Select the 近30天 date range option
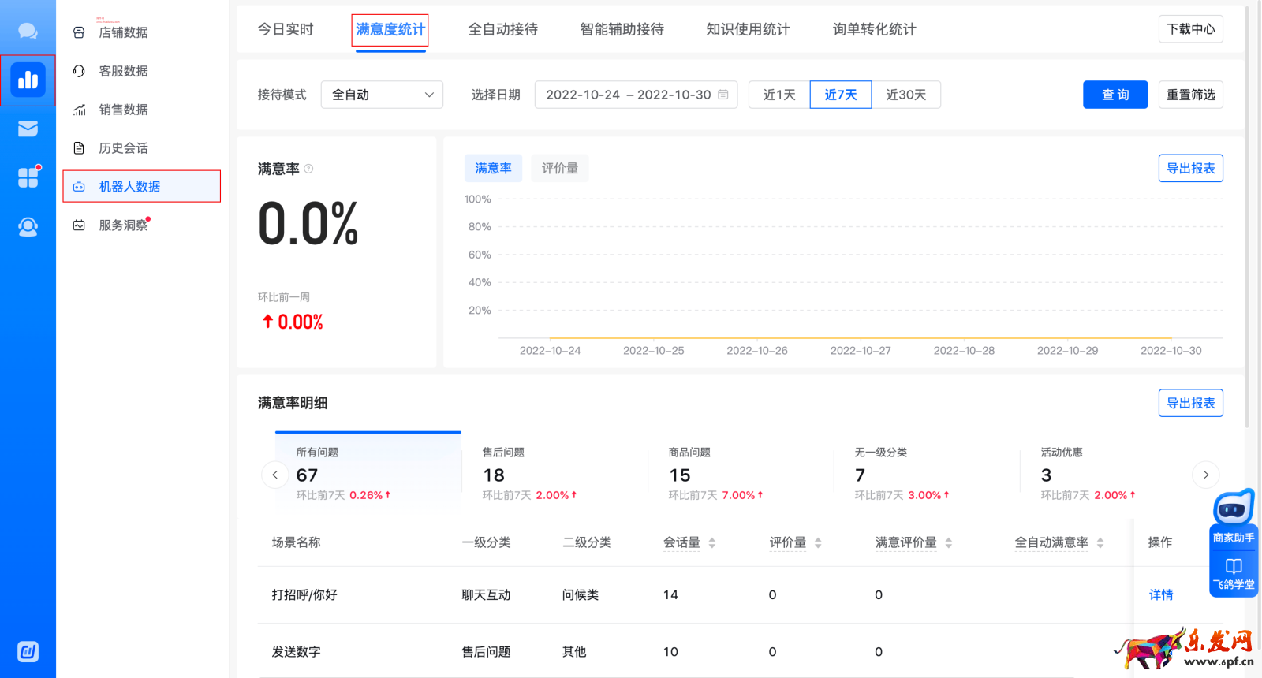The width and height of the screenshot is (1262, 678). 905,95
